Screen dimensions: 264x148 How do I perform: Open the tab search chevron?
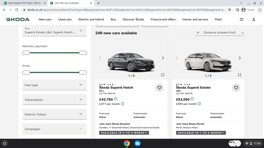[x=241, y=3]
